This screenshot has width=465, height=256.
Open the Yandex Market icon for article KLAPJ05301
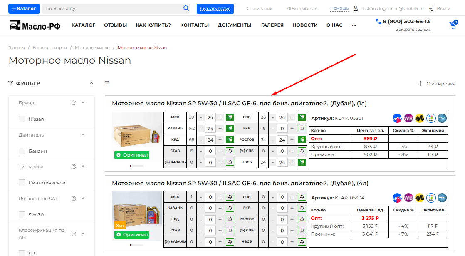point(420,118)
